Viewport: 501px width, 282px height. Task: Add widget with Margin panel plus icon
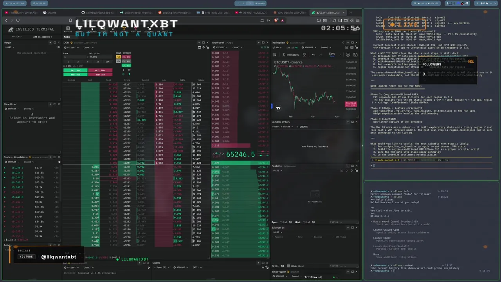point(50,43)
